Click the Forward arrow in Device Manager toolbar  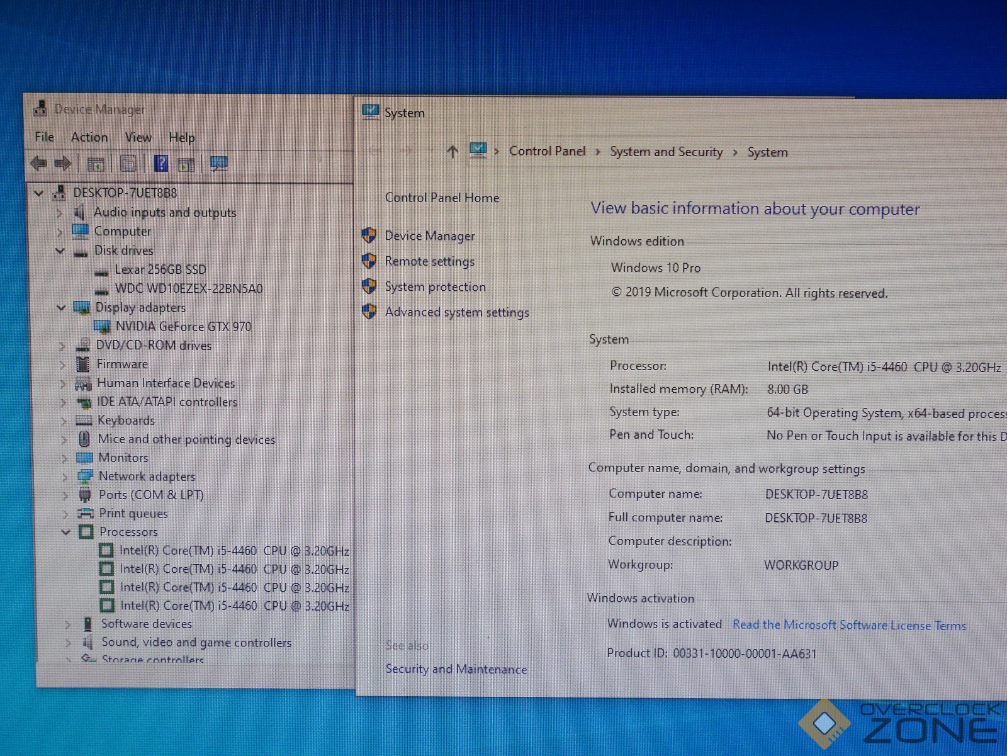click(62, 164)
